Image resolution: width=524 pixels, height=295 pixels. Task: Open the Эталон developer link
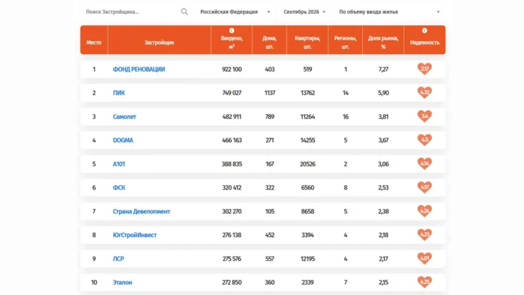coord(122,282)
